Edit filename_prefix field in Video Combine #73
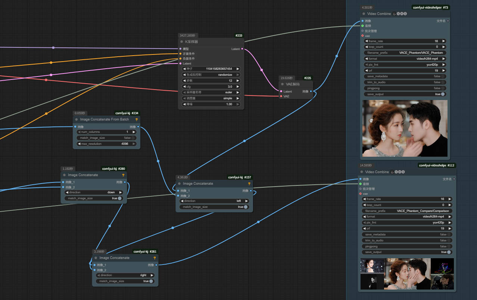477x300 pixels. tap(405, 53)
